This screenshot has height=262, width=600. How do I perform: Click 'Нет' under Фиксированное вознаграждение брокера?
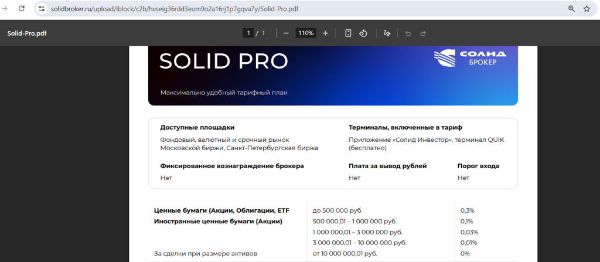click(x=166, y=178)
